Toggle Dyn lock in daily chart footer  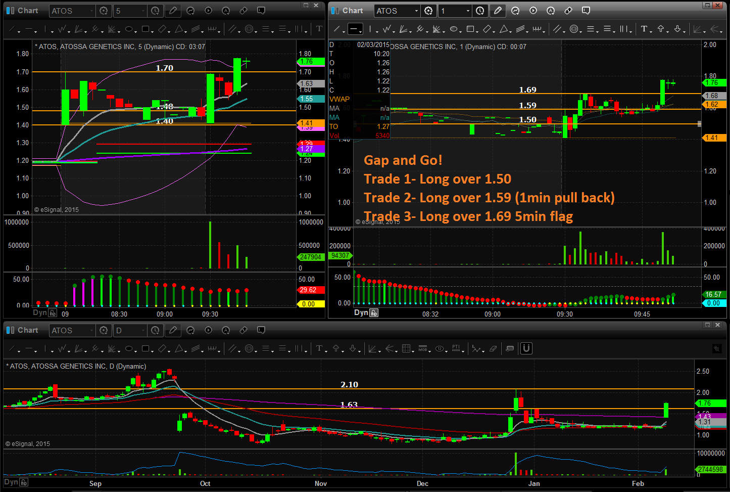[x=24, y=482]
